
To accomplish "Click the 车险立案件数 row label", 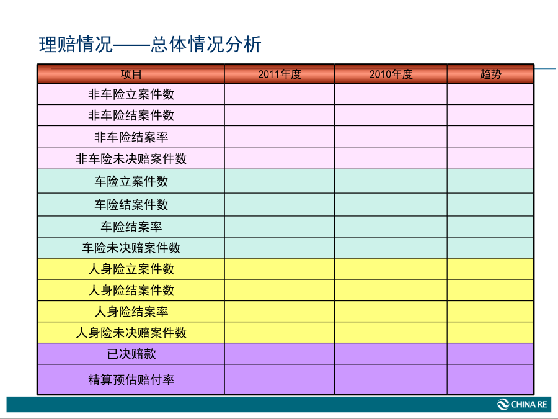I will tap(131, 181).
